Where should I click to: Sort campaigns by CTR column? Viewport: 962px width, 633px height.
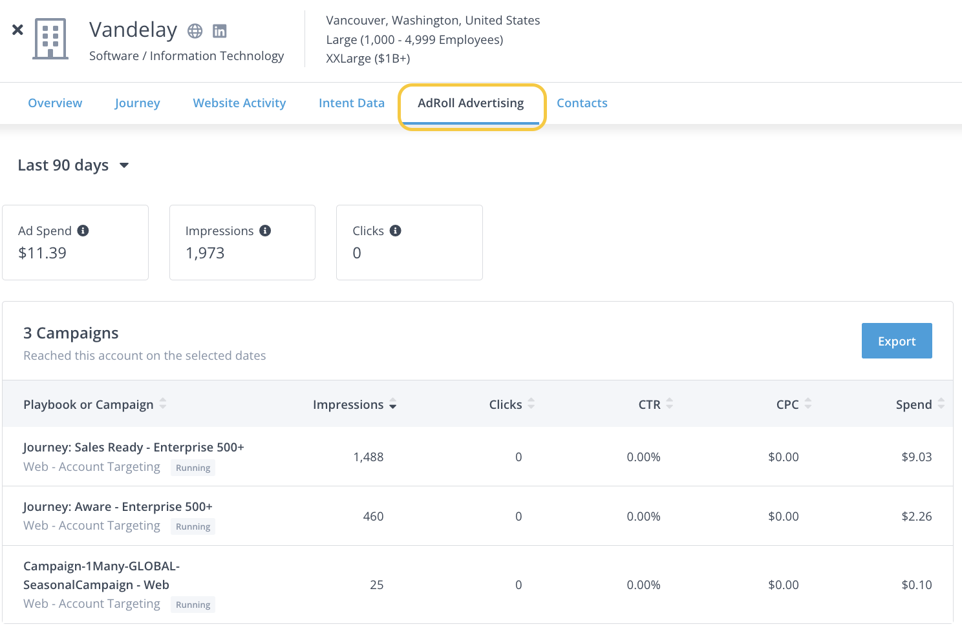(655, 404)
